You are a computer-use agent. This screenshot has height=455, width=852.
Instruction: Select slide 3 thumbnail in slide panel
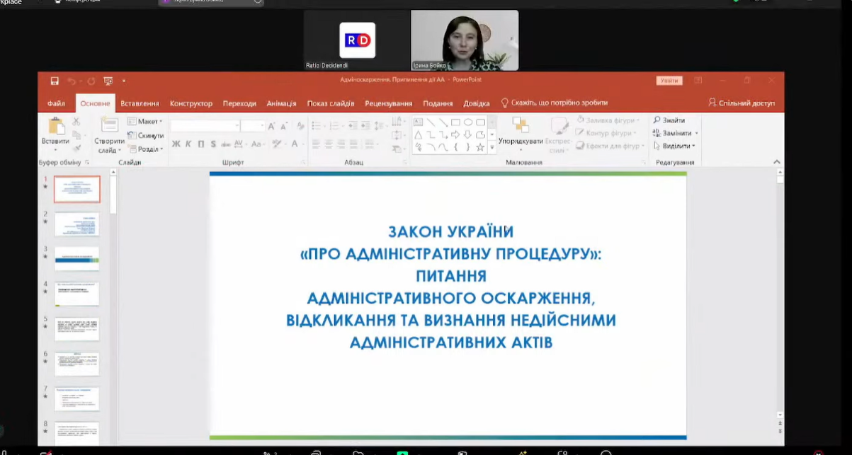pos(77,259)
